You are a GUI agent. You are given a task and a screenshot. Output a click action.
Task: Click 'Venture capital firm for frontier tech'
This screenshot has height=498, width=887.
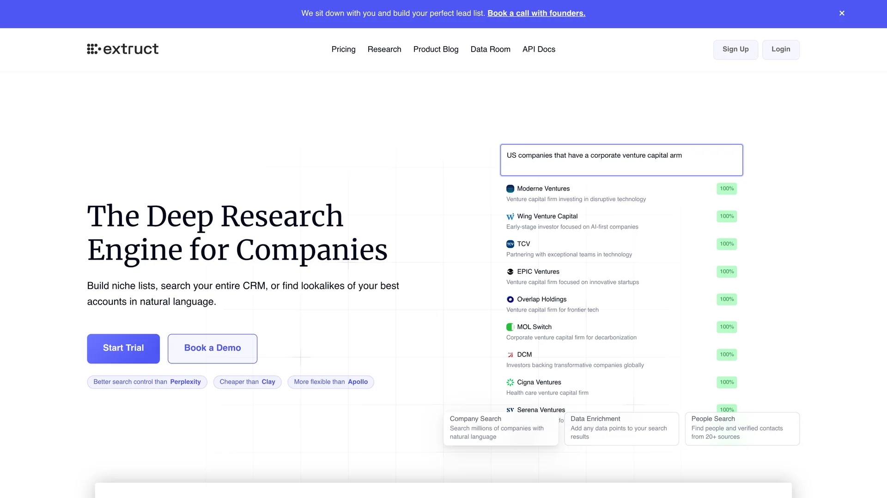pos(553,310)
